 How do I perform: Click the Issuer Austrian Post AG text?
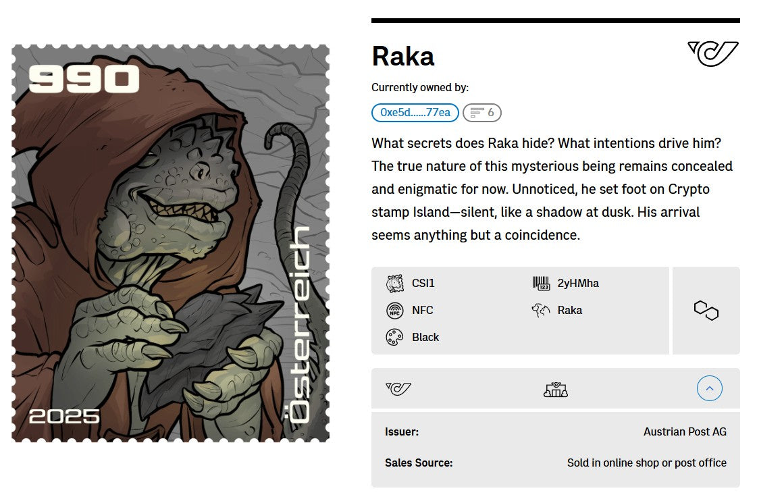coord(684,431)
